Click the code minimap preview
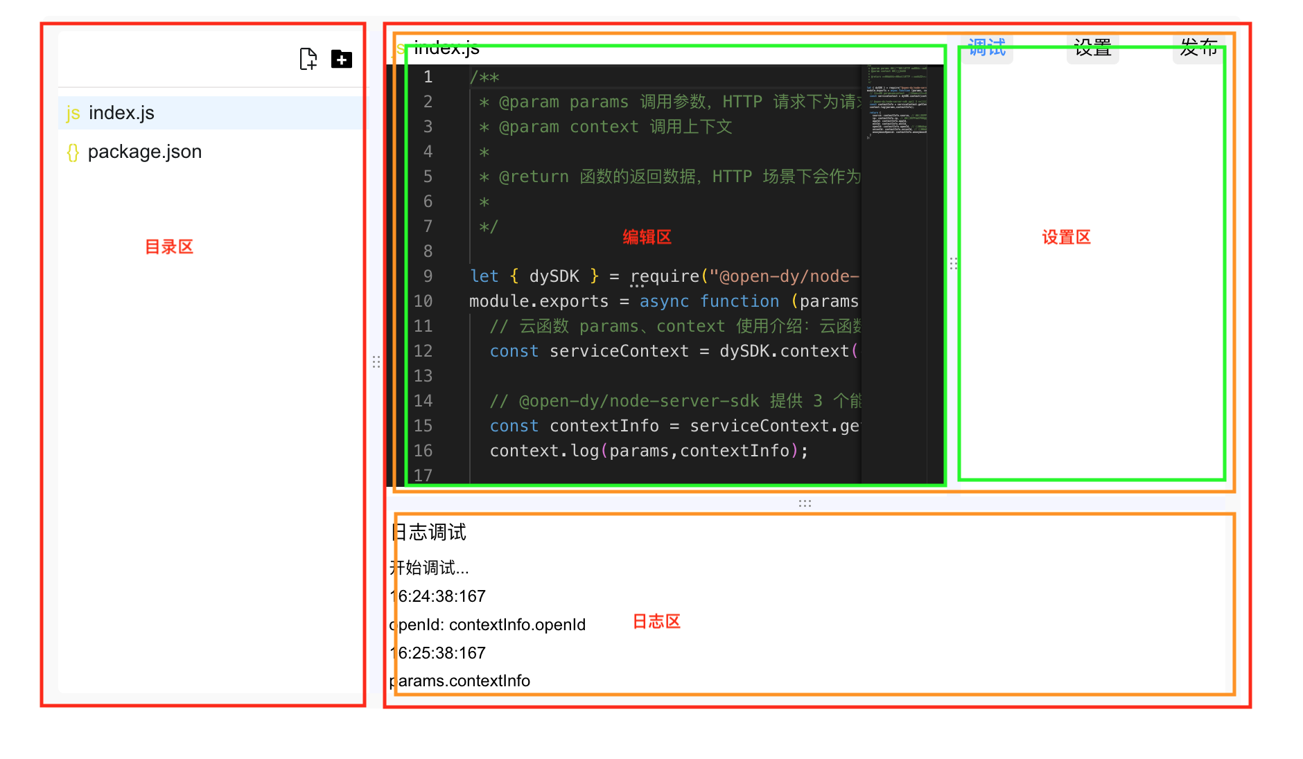 [x=896, y=104]
